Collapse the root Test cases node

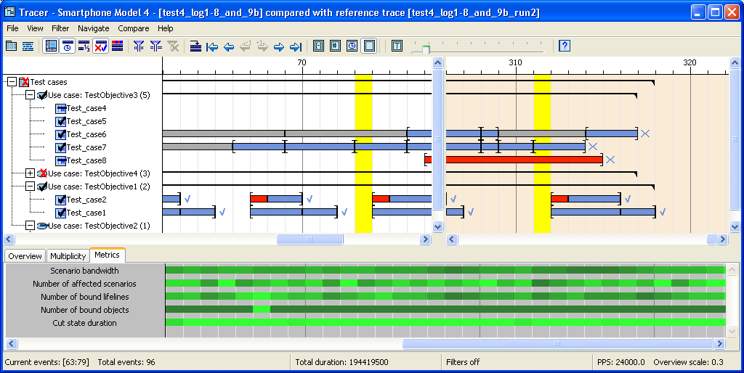point(12,82)
